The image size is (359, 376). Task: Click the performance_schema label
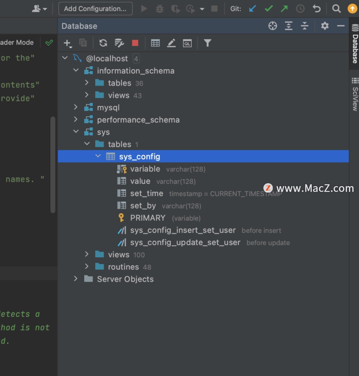pyautogui.click(x=138, y=120)
